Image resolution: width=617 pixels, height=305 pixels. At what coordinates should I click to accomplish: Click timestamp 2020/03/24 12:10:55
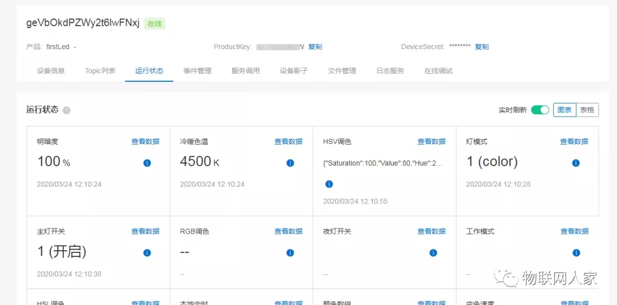point(355,202)
